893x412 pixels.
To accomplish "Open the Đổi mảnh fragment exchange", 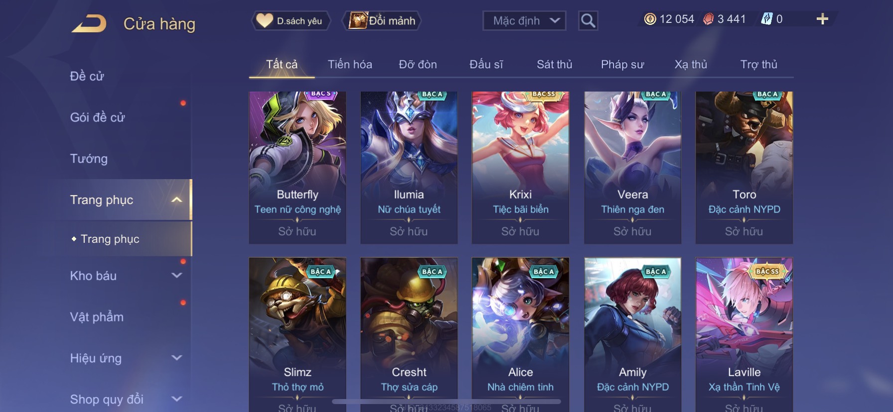I will [x=383, y=20].
